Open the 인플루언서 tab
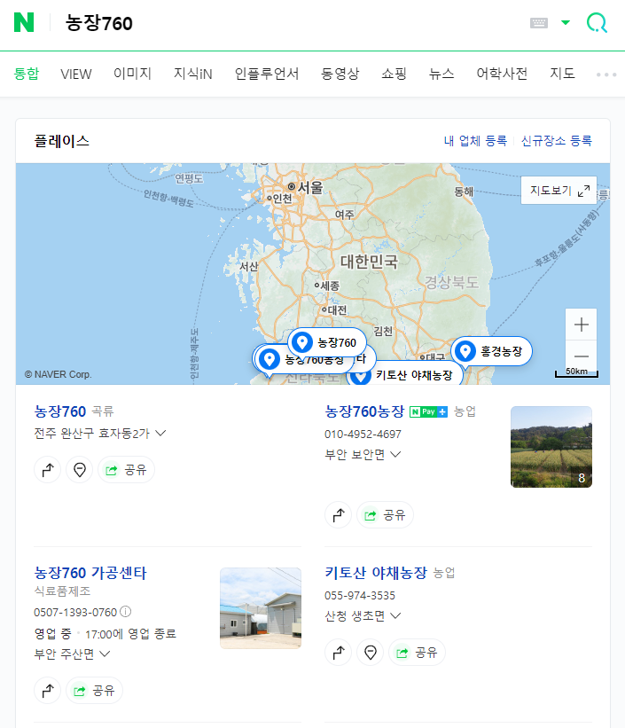625x728 pixels. click(267, 74)
